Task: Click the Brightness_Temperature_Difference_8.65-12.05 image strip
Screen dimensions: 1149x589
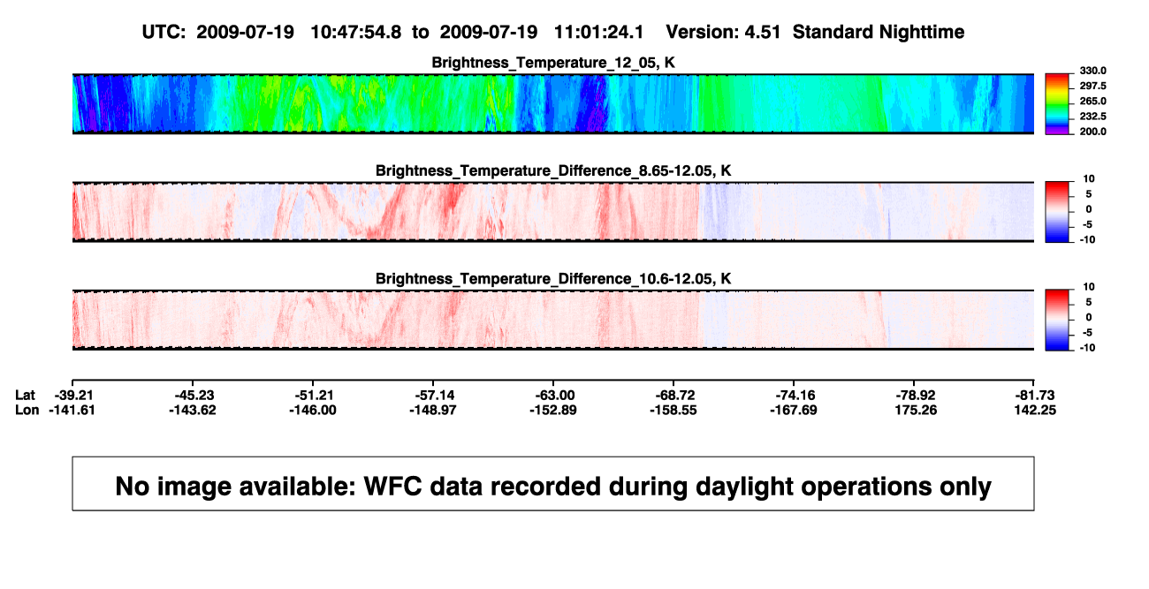Action: pos(553,212)
